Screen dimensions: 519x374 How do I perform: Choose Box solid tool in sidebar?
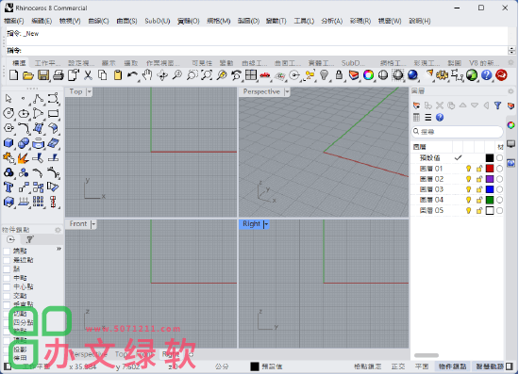click(x=8, y=143)
